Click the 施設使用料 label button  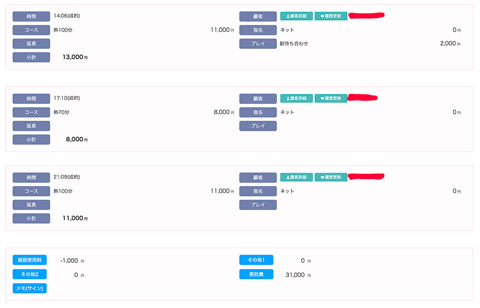[30, 260]
